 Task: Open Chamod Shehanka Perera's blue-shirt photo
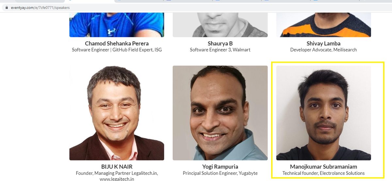click(117, 25)
